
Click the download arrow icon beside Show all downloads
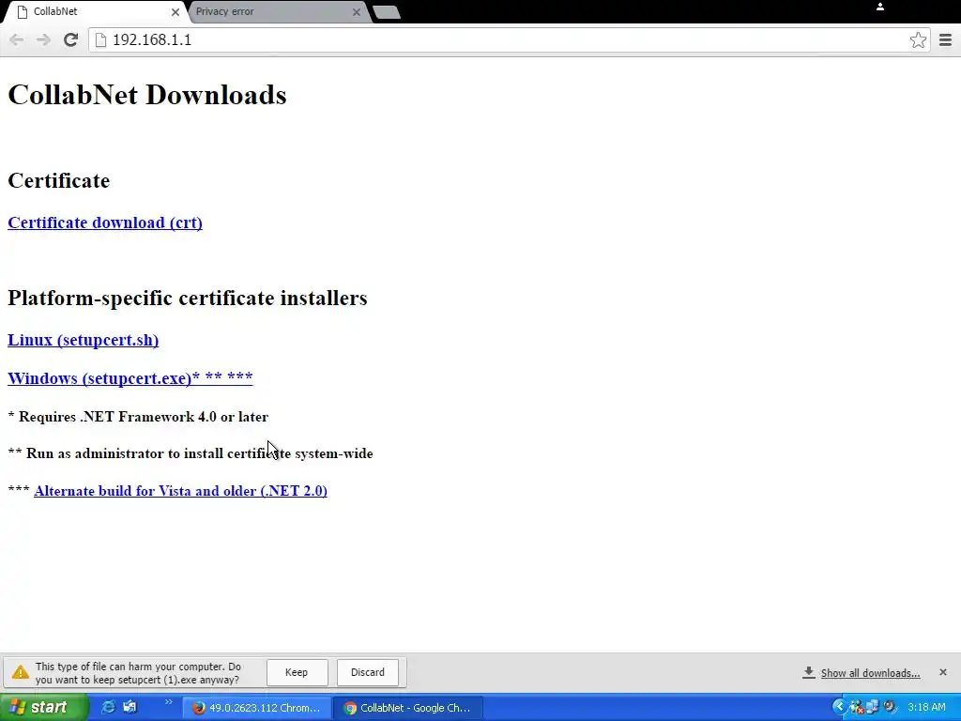[x=809, y=672]
